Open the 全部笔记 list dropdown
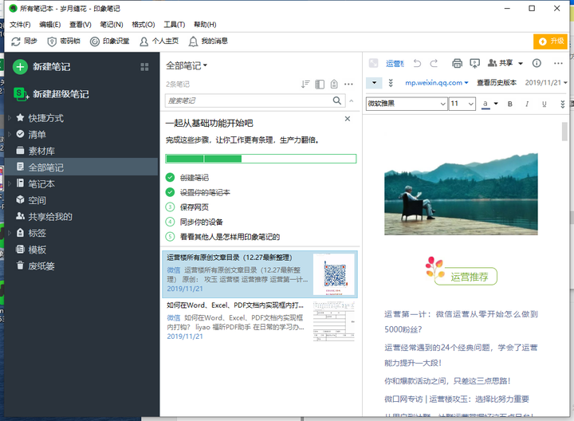 [x=187, y=65]
